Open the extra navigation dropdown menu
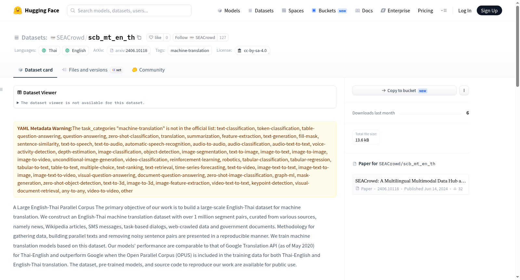This screenshot has height=280, width=520. [x=444, y=10]
